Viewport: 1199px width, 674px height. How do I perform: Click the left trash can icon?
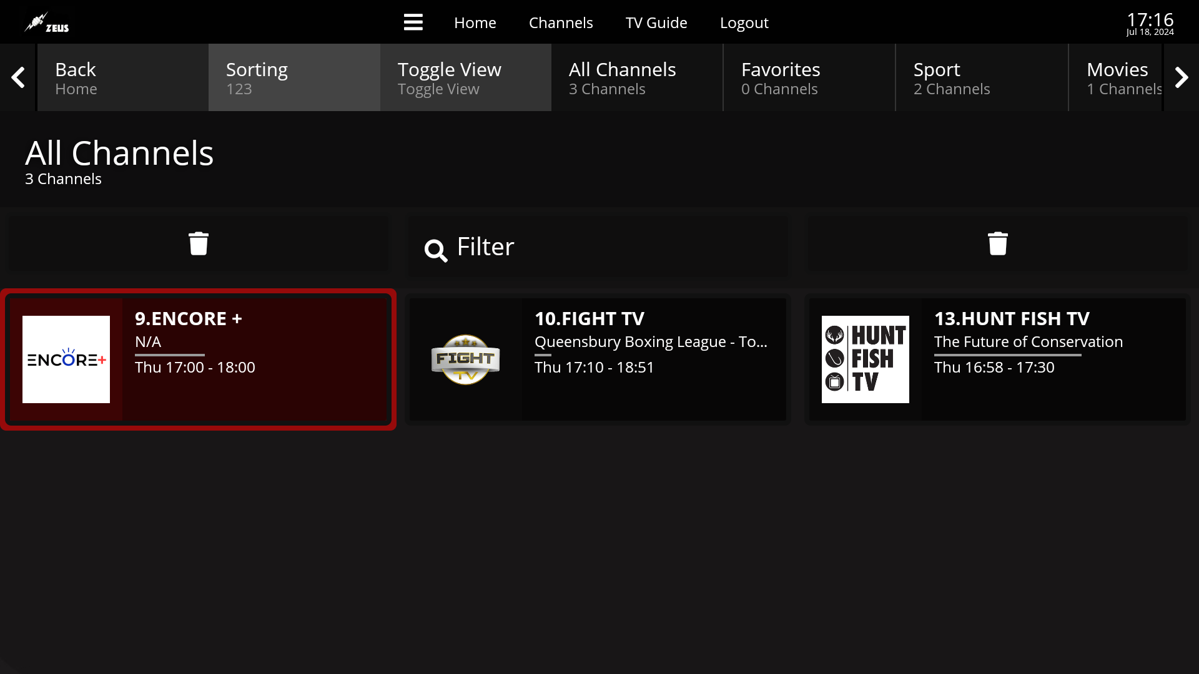[198, 243]
